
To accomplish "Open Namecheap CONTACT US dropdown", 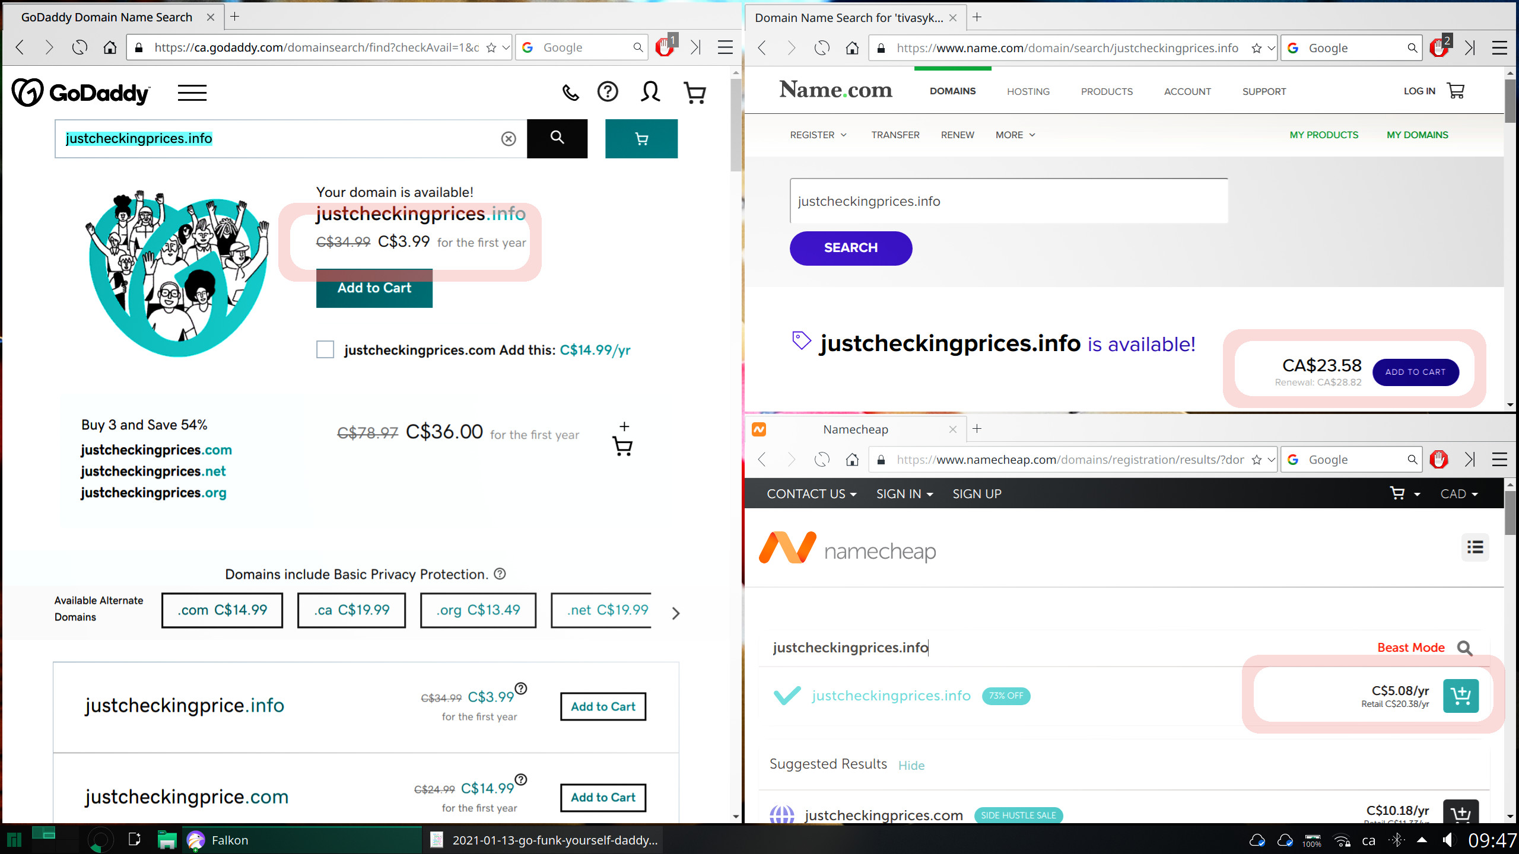I will coord(811,493).
